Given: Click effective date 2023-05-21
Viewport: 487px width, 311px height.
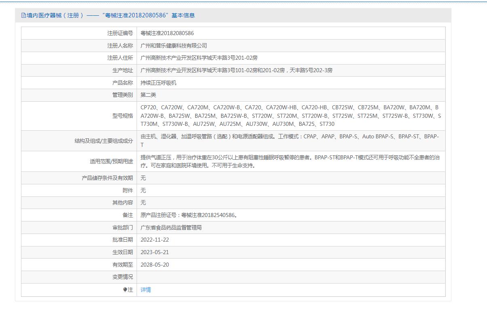Looking at the screenshot, I should click(x=154, y=252).
